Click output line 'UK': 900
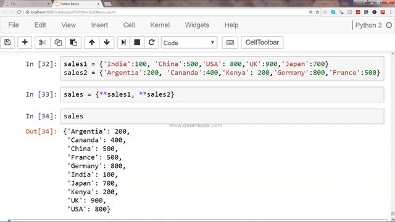This screenshot has height=222, width=395. coord(86,200)
